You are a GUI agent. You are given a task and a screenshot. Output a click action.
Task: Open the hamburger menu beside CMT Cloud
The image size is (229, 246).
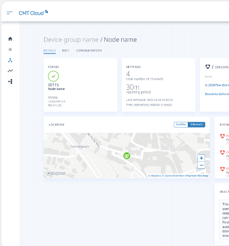click(x=10, y=13)
